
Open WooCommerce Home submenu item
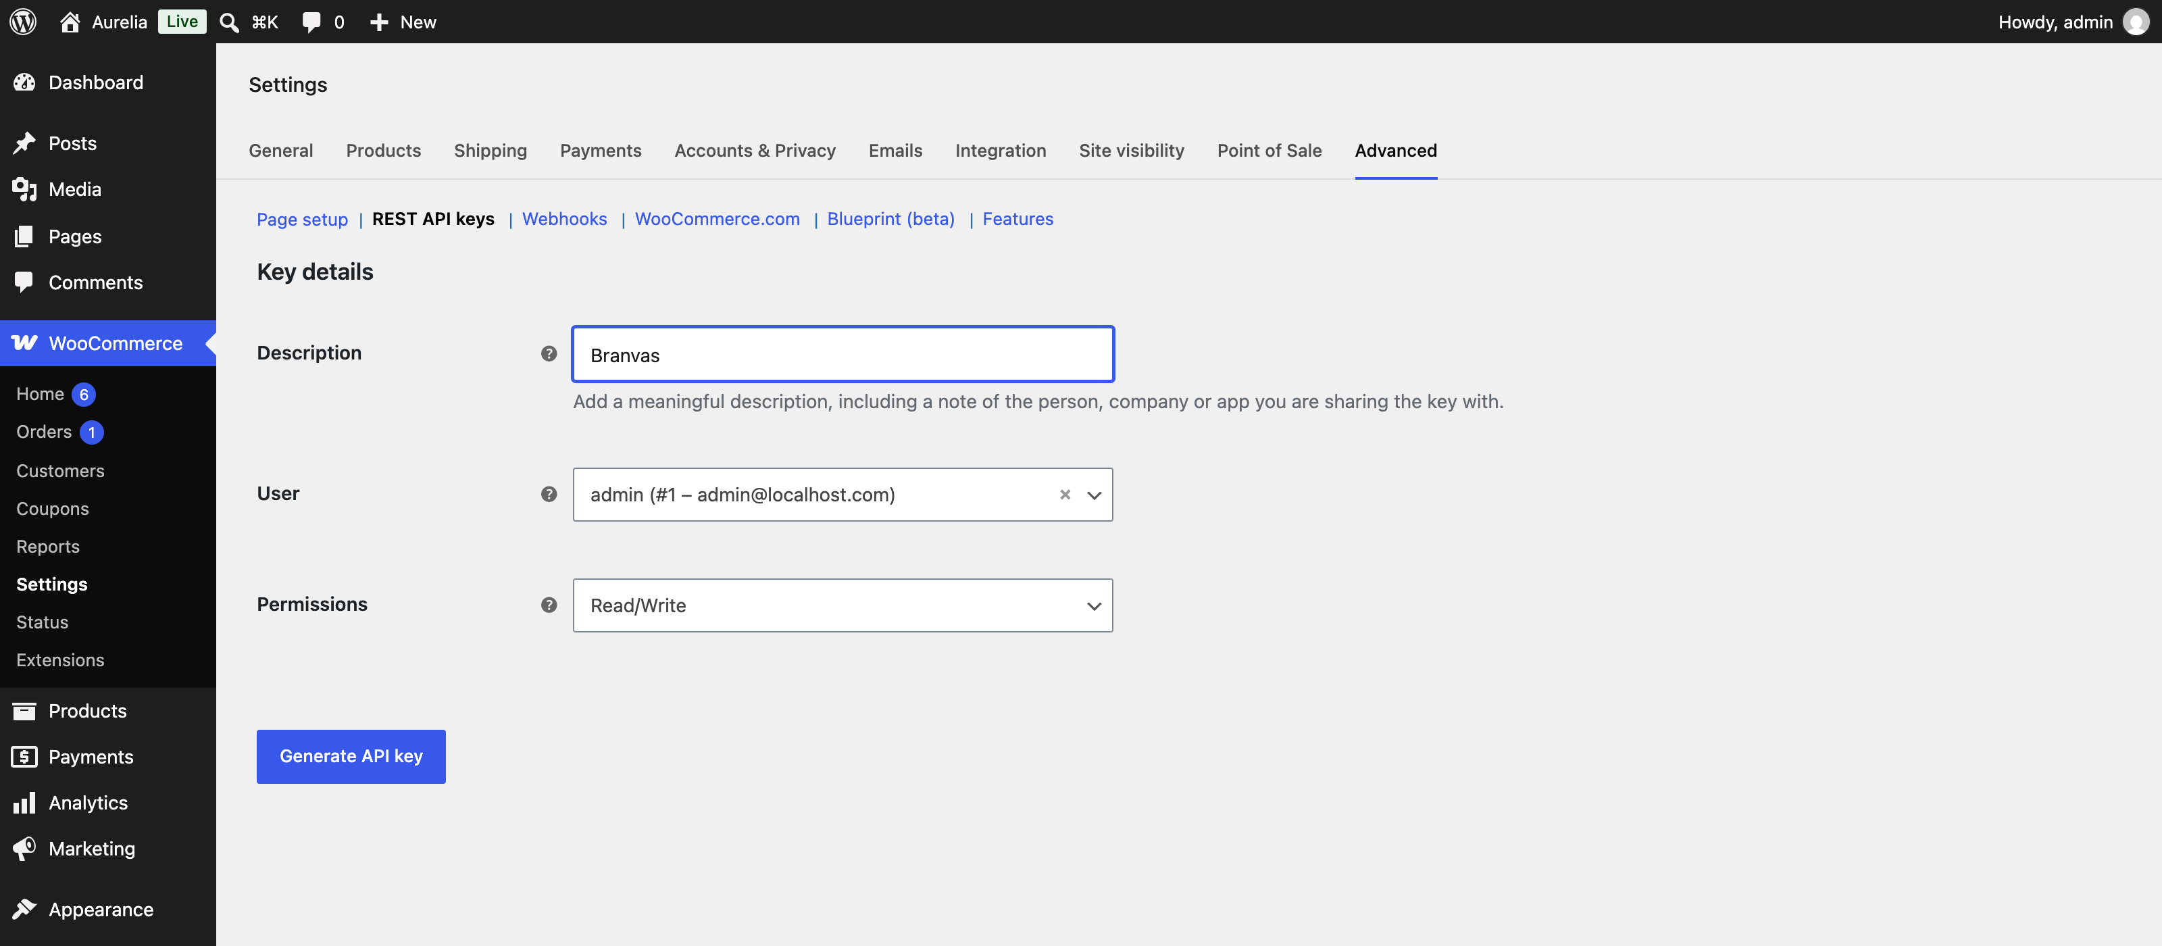[x=41, y=394]
